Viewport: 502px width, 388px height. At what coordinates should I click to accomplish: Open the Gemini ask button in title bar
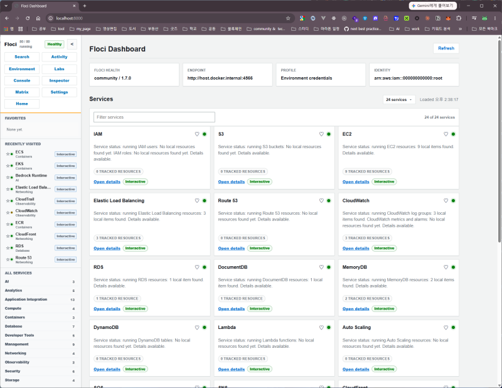[x=432, y=6]
